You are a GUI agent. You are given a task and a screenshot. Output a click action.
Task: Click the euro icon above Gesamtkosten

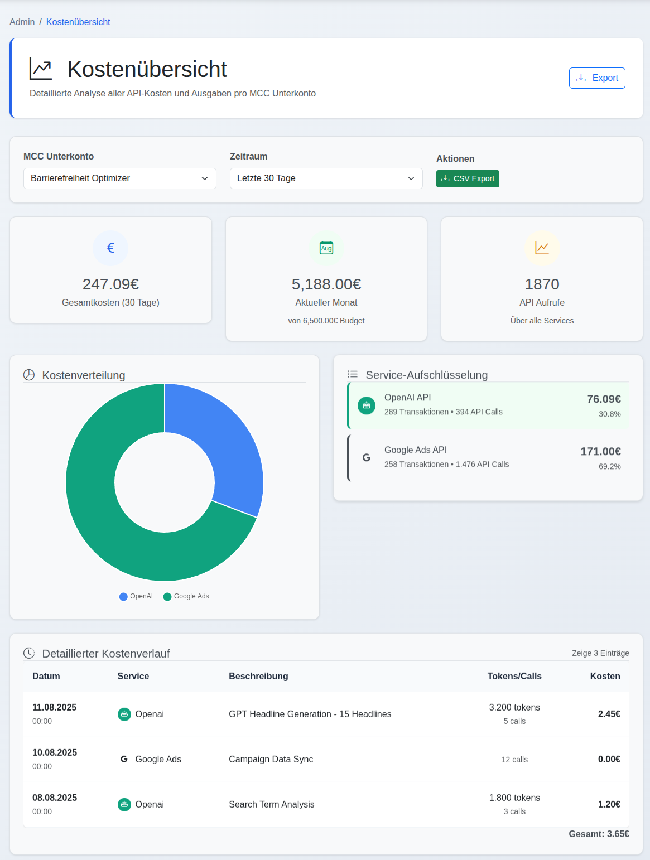pos(110,248)
